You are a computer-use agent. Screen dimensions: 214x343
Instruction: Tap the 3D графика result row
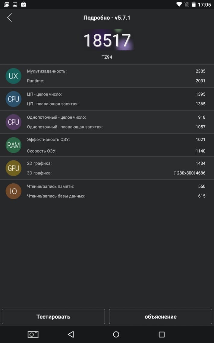click(x=116, y=173)
